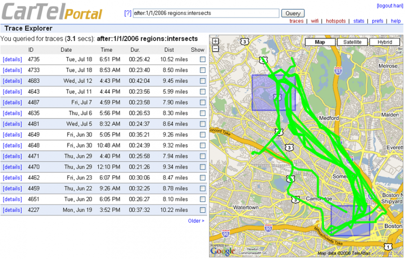Open details for trace 4643
This screenshot has height=259, width=405.
click(x=13, y=92)
